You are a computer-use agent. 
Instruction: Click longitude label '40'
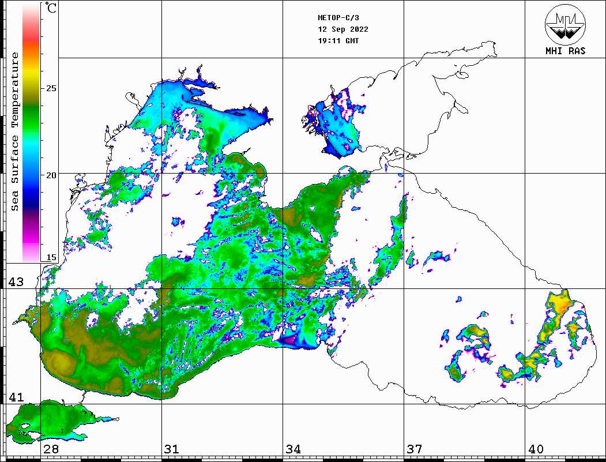(x=536, y=449)
